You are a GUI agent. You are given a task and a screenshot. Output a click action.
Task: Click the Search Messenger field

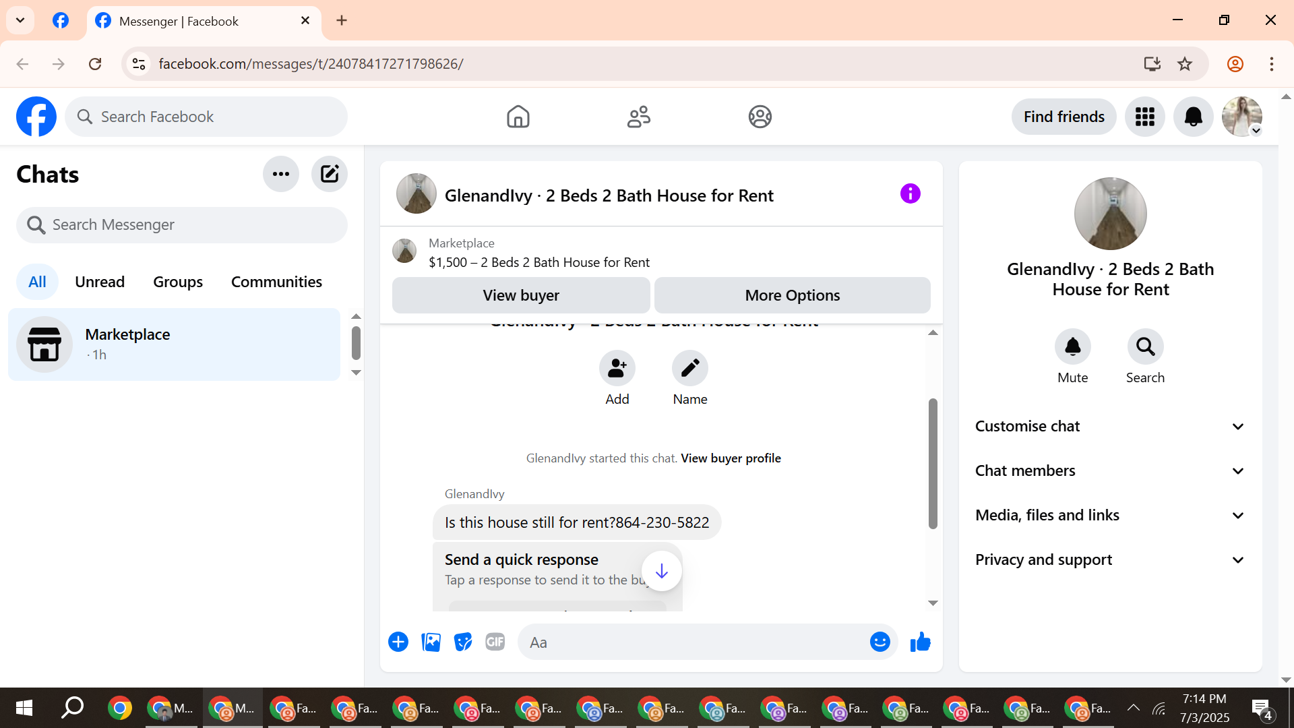(x=182, y=225)
